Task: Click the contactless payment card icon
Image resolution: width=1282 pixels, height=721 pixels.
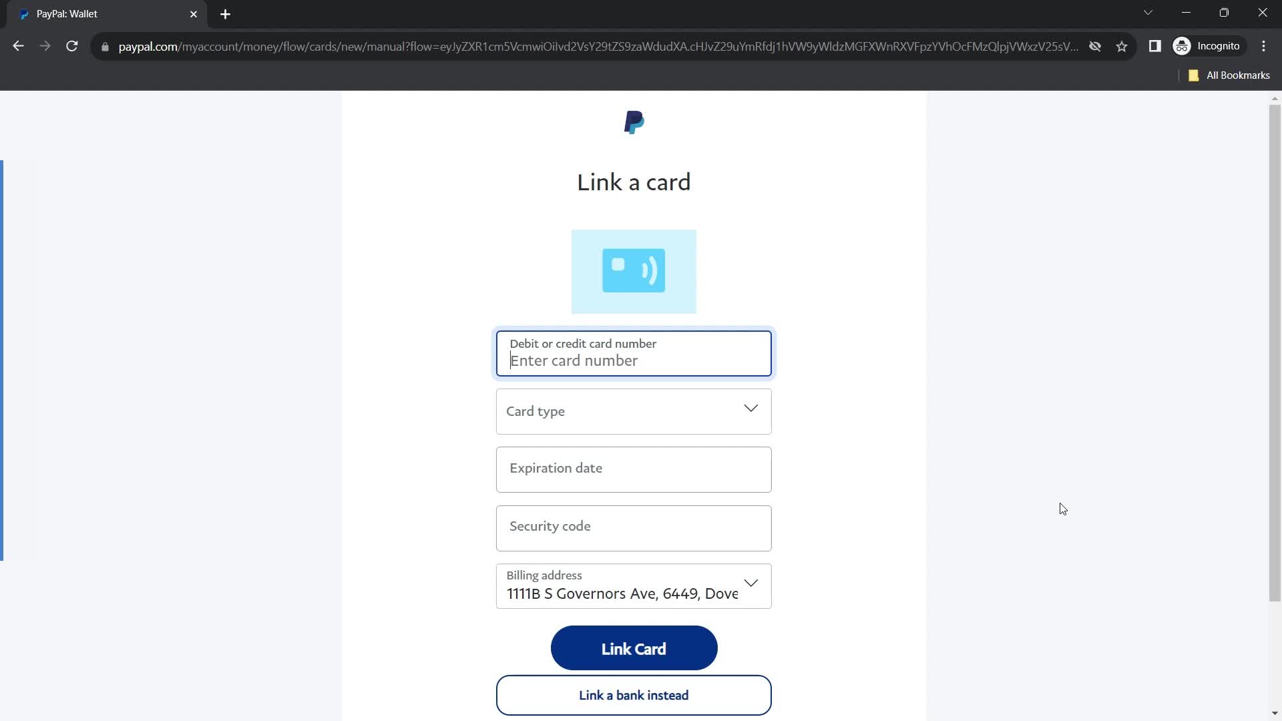Action: pos(634,270)
